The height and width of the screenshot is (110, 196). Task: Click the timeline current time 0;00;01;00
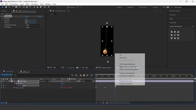(x=7, y=75)
